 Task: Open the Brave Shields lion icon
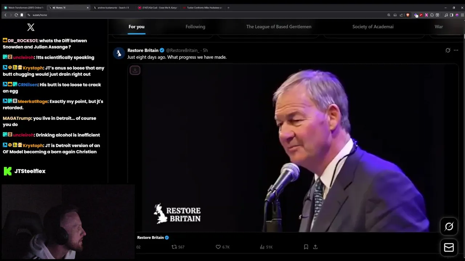pyautogui.click(x=408, y=15)
